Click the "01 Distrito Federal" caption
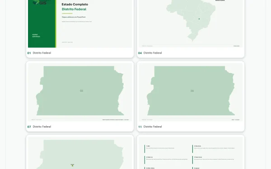This screenshot has height=169, width=271. (x=39, y=53)
